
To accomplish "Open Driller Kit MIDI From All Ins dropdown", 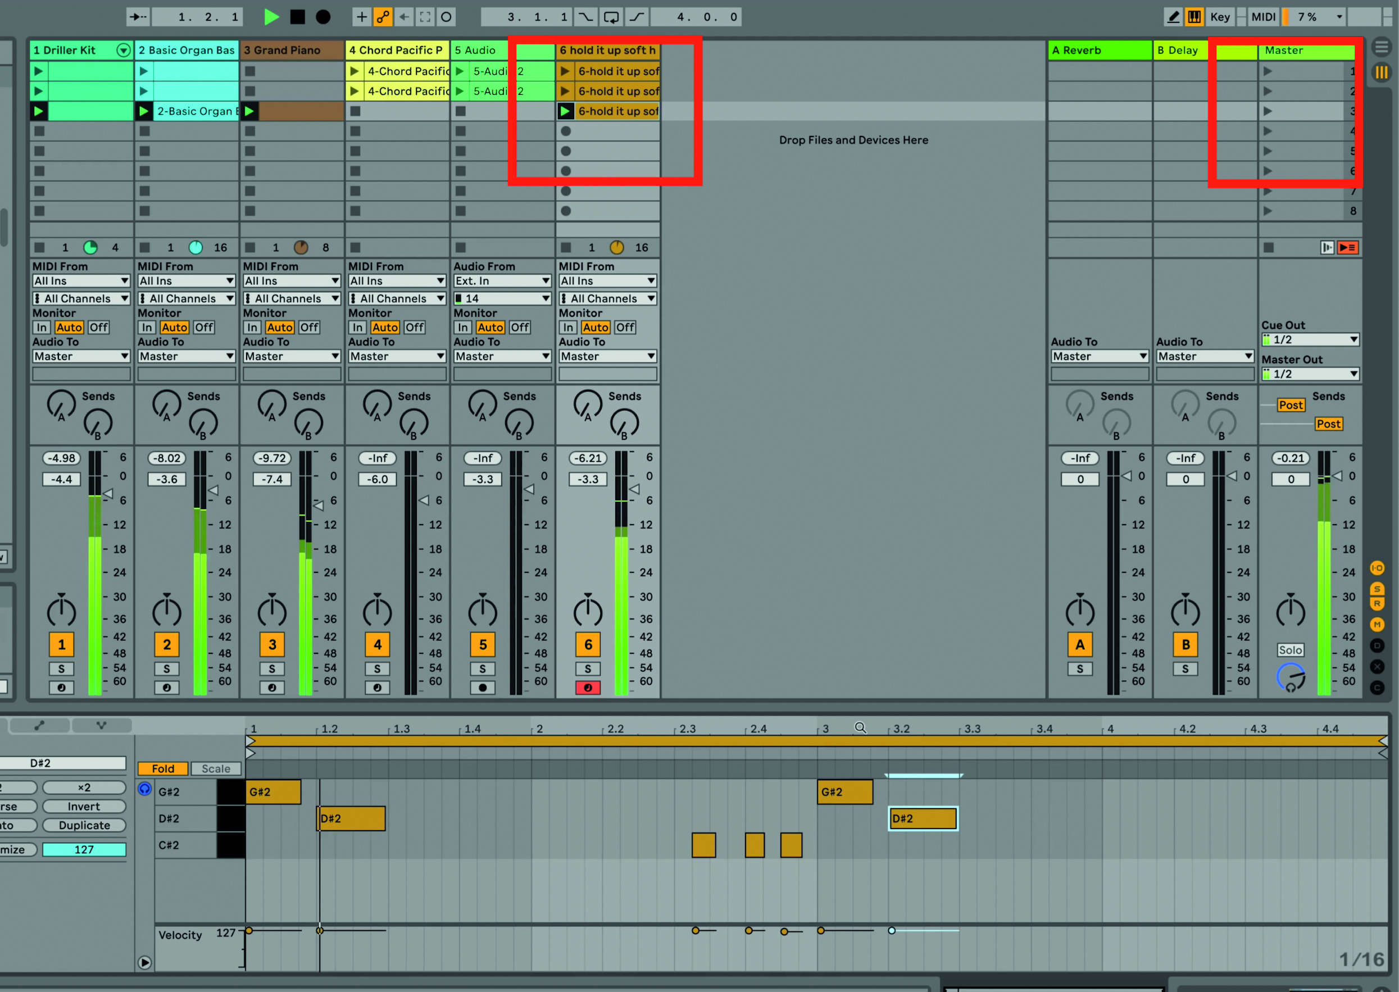I will click(x=81, y=281).
